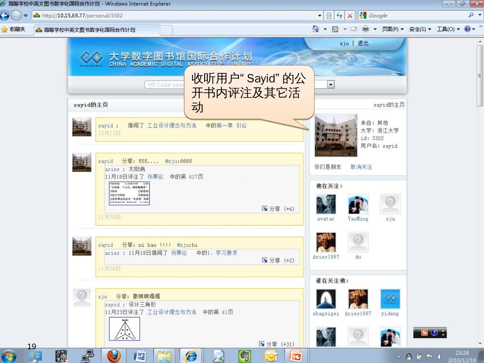484x363 pixels.
Task: Expand the search category dropdown arrow
Action: 331,84
